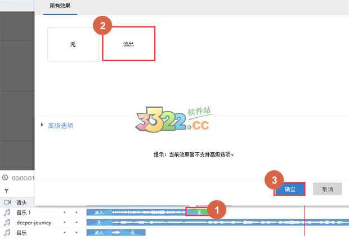Expand the 高级选项 disclosure triangle
The image size is (349, 239).
[42, 125]
